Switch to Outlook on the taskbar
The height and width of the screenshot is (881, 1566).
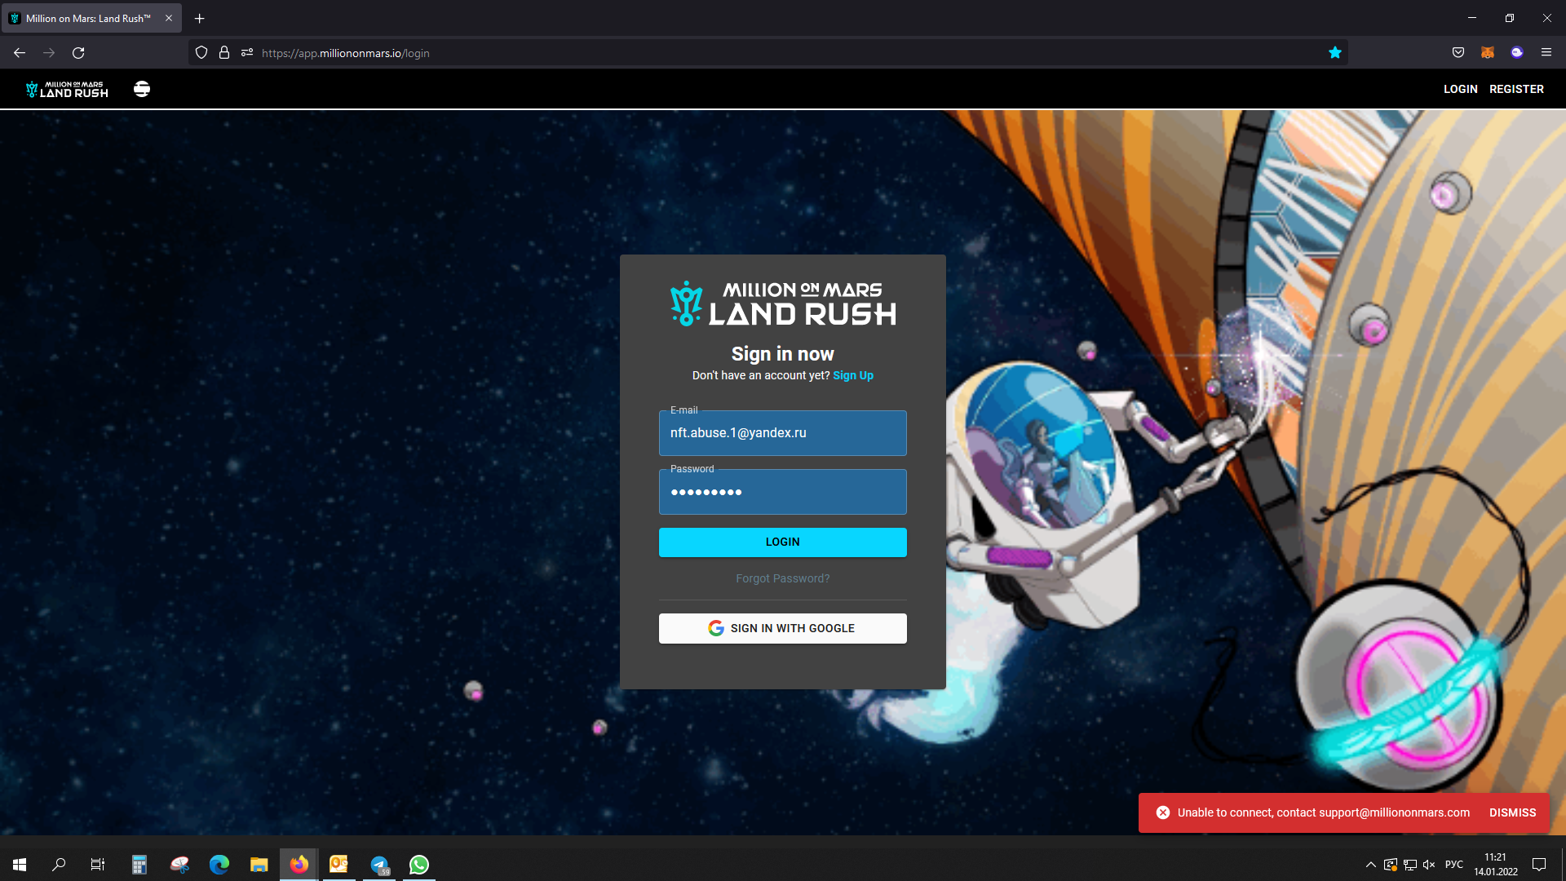[x=339, y=865]
